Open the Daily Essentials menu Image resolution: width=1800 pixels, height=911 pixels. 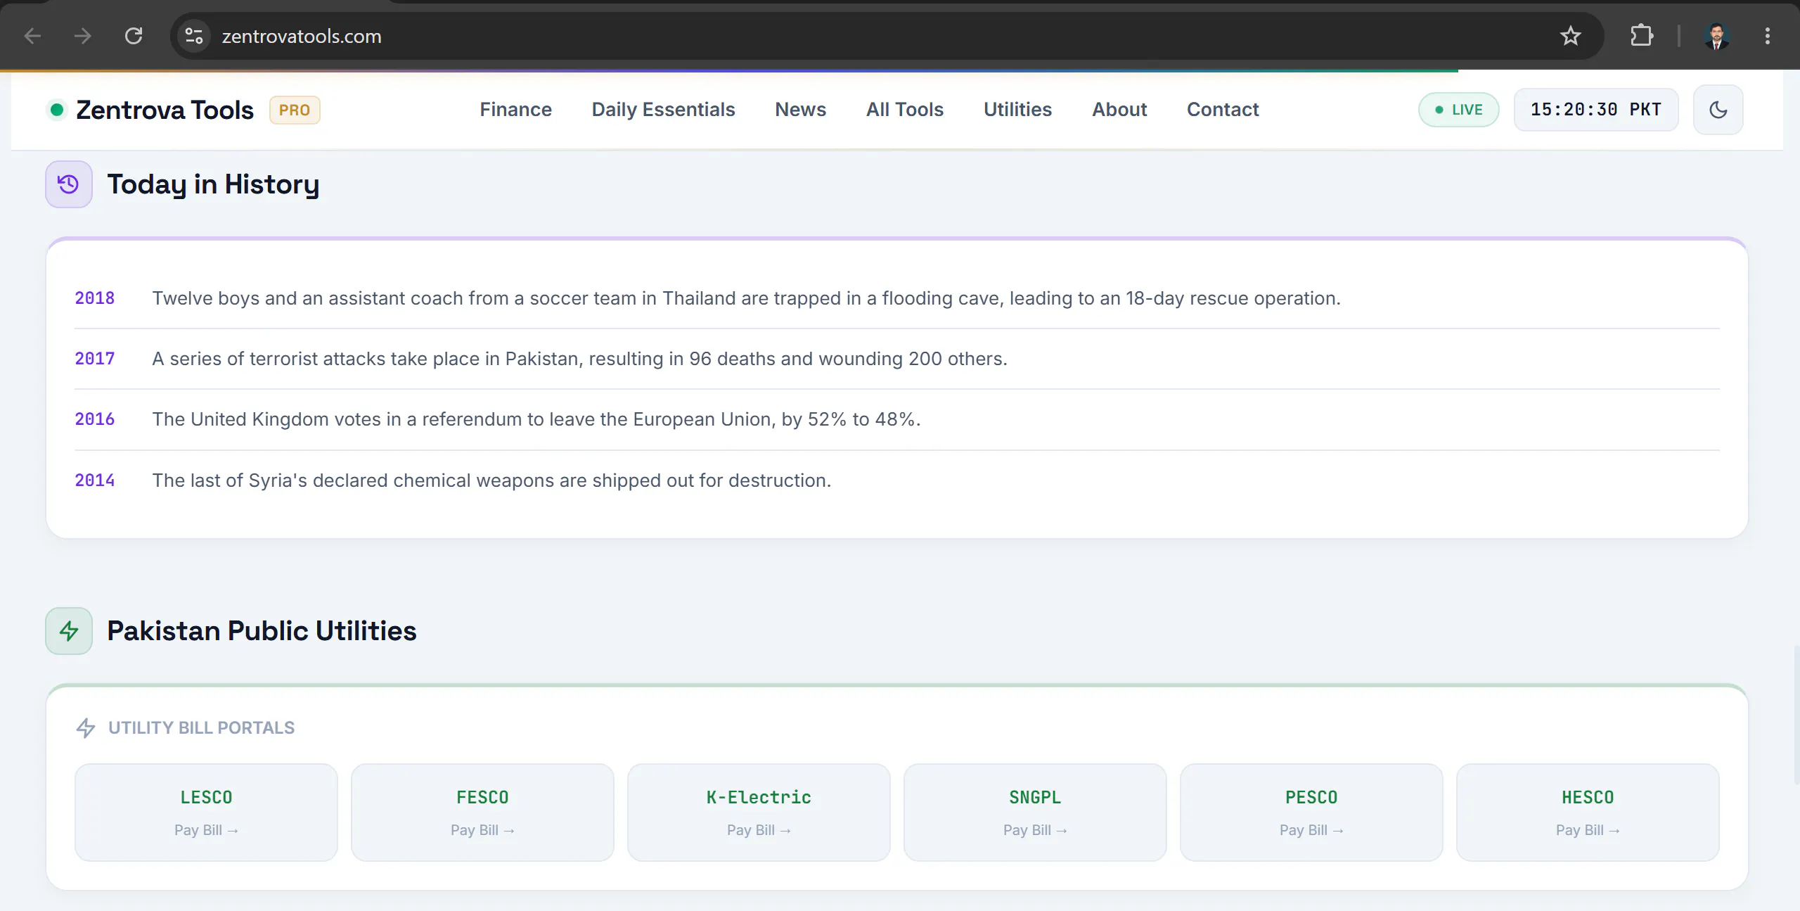tap(663, 110)
